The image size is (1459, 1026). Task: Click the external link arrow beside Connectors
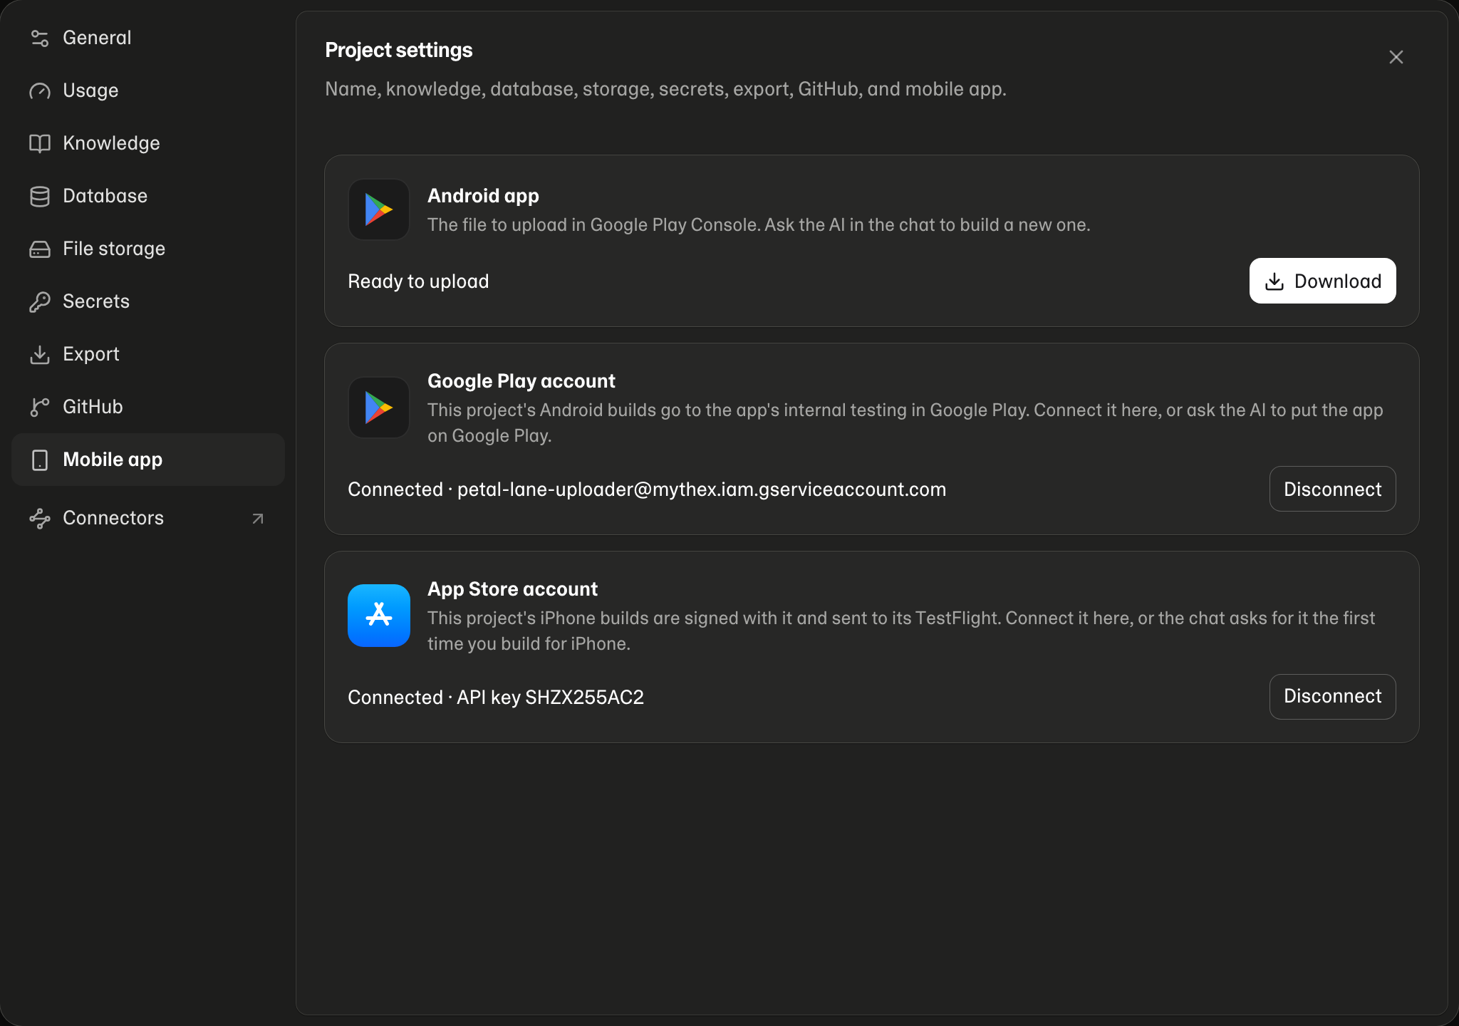click(258, 519)
